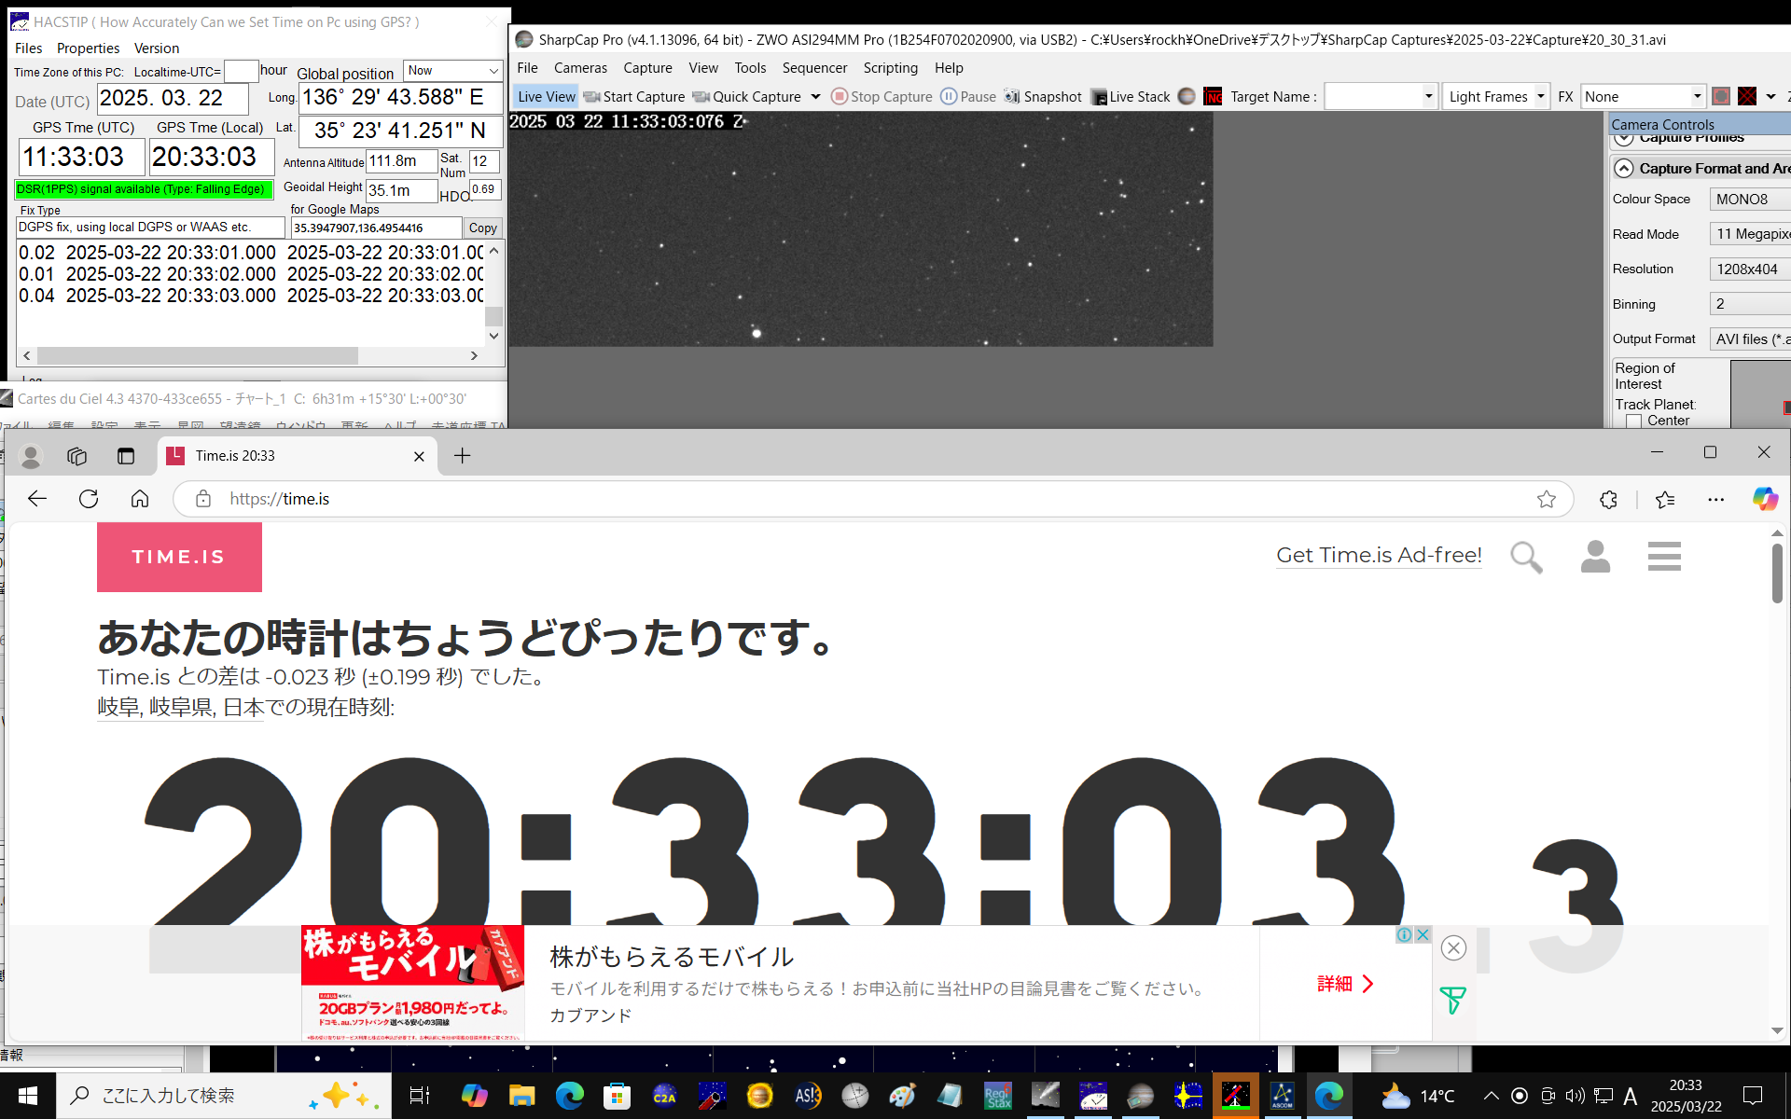Image resolution: width=1791 pixels, height=1119 pixels.
Task: Expand the Global position Now dropdown
Action: click(x=493, y=71)
